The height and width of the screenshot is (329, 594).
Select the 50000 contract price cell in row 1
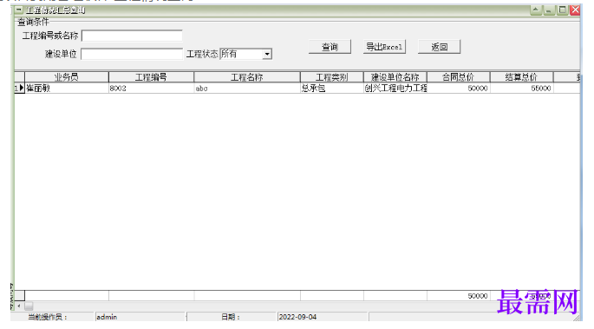coord(459,88)
